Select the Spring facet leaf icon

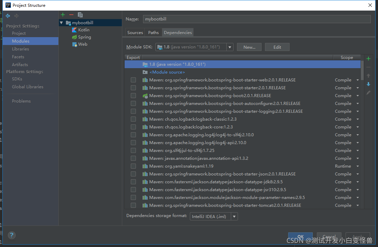pos(74,37)
